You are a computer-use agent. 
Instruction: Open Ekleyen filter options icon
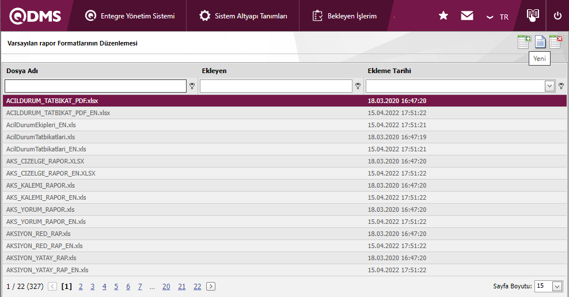point(358,86)
